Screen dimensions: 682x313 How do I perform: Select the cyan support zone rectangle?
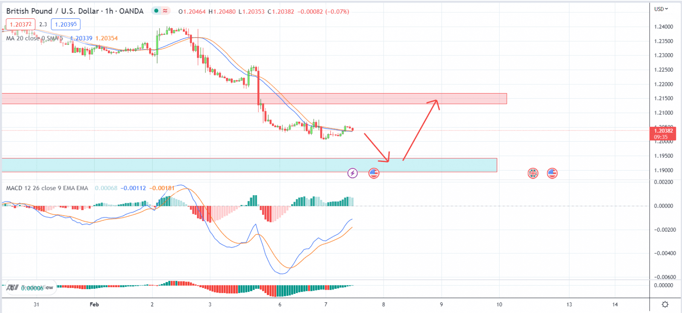click(x=249, y=165)
